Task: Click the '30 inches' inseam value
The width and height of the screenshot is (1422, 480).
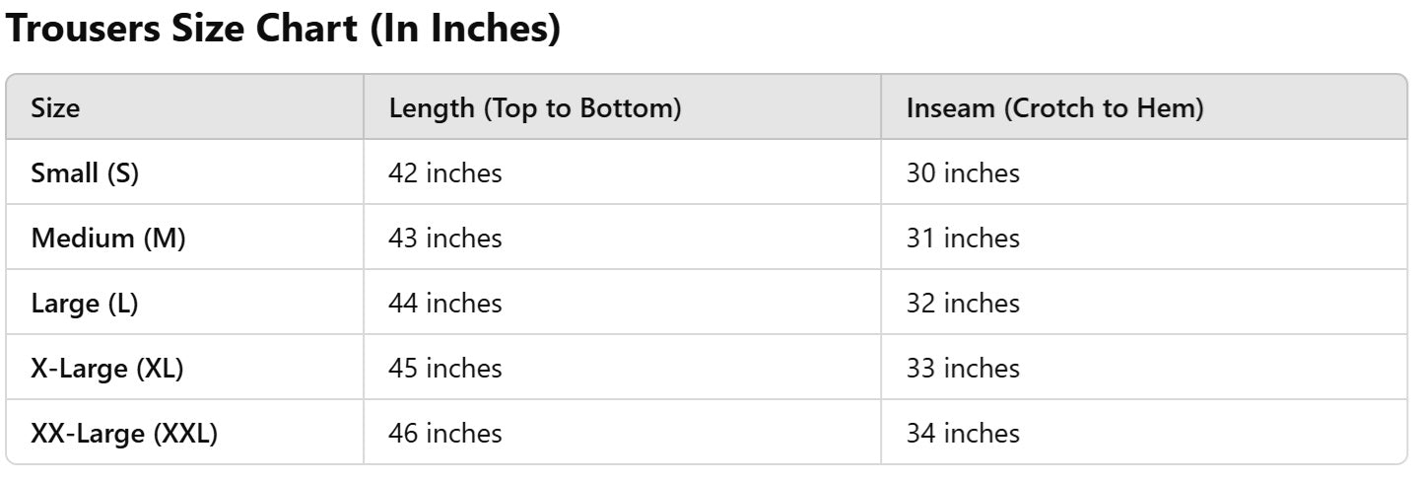Action: point(963,173)
